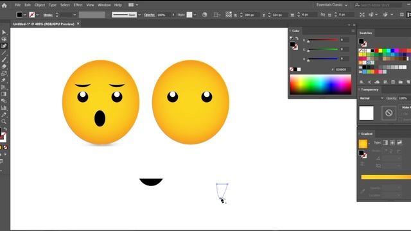
Task: Click Fill/Stroke box in Gradient panel
Action: [363, 154]
